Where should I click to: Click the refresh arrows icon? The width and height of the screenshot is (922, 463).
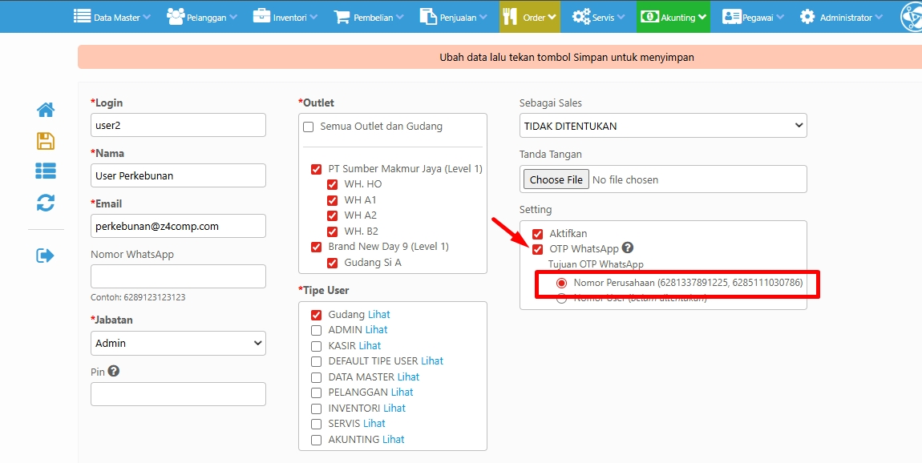[x=46, y=203]
